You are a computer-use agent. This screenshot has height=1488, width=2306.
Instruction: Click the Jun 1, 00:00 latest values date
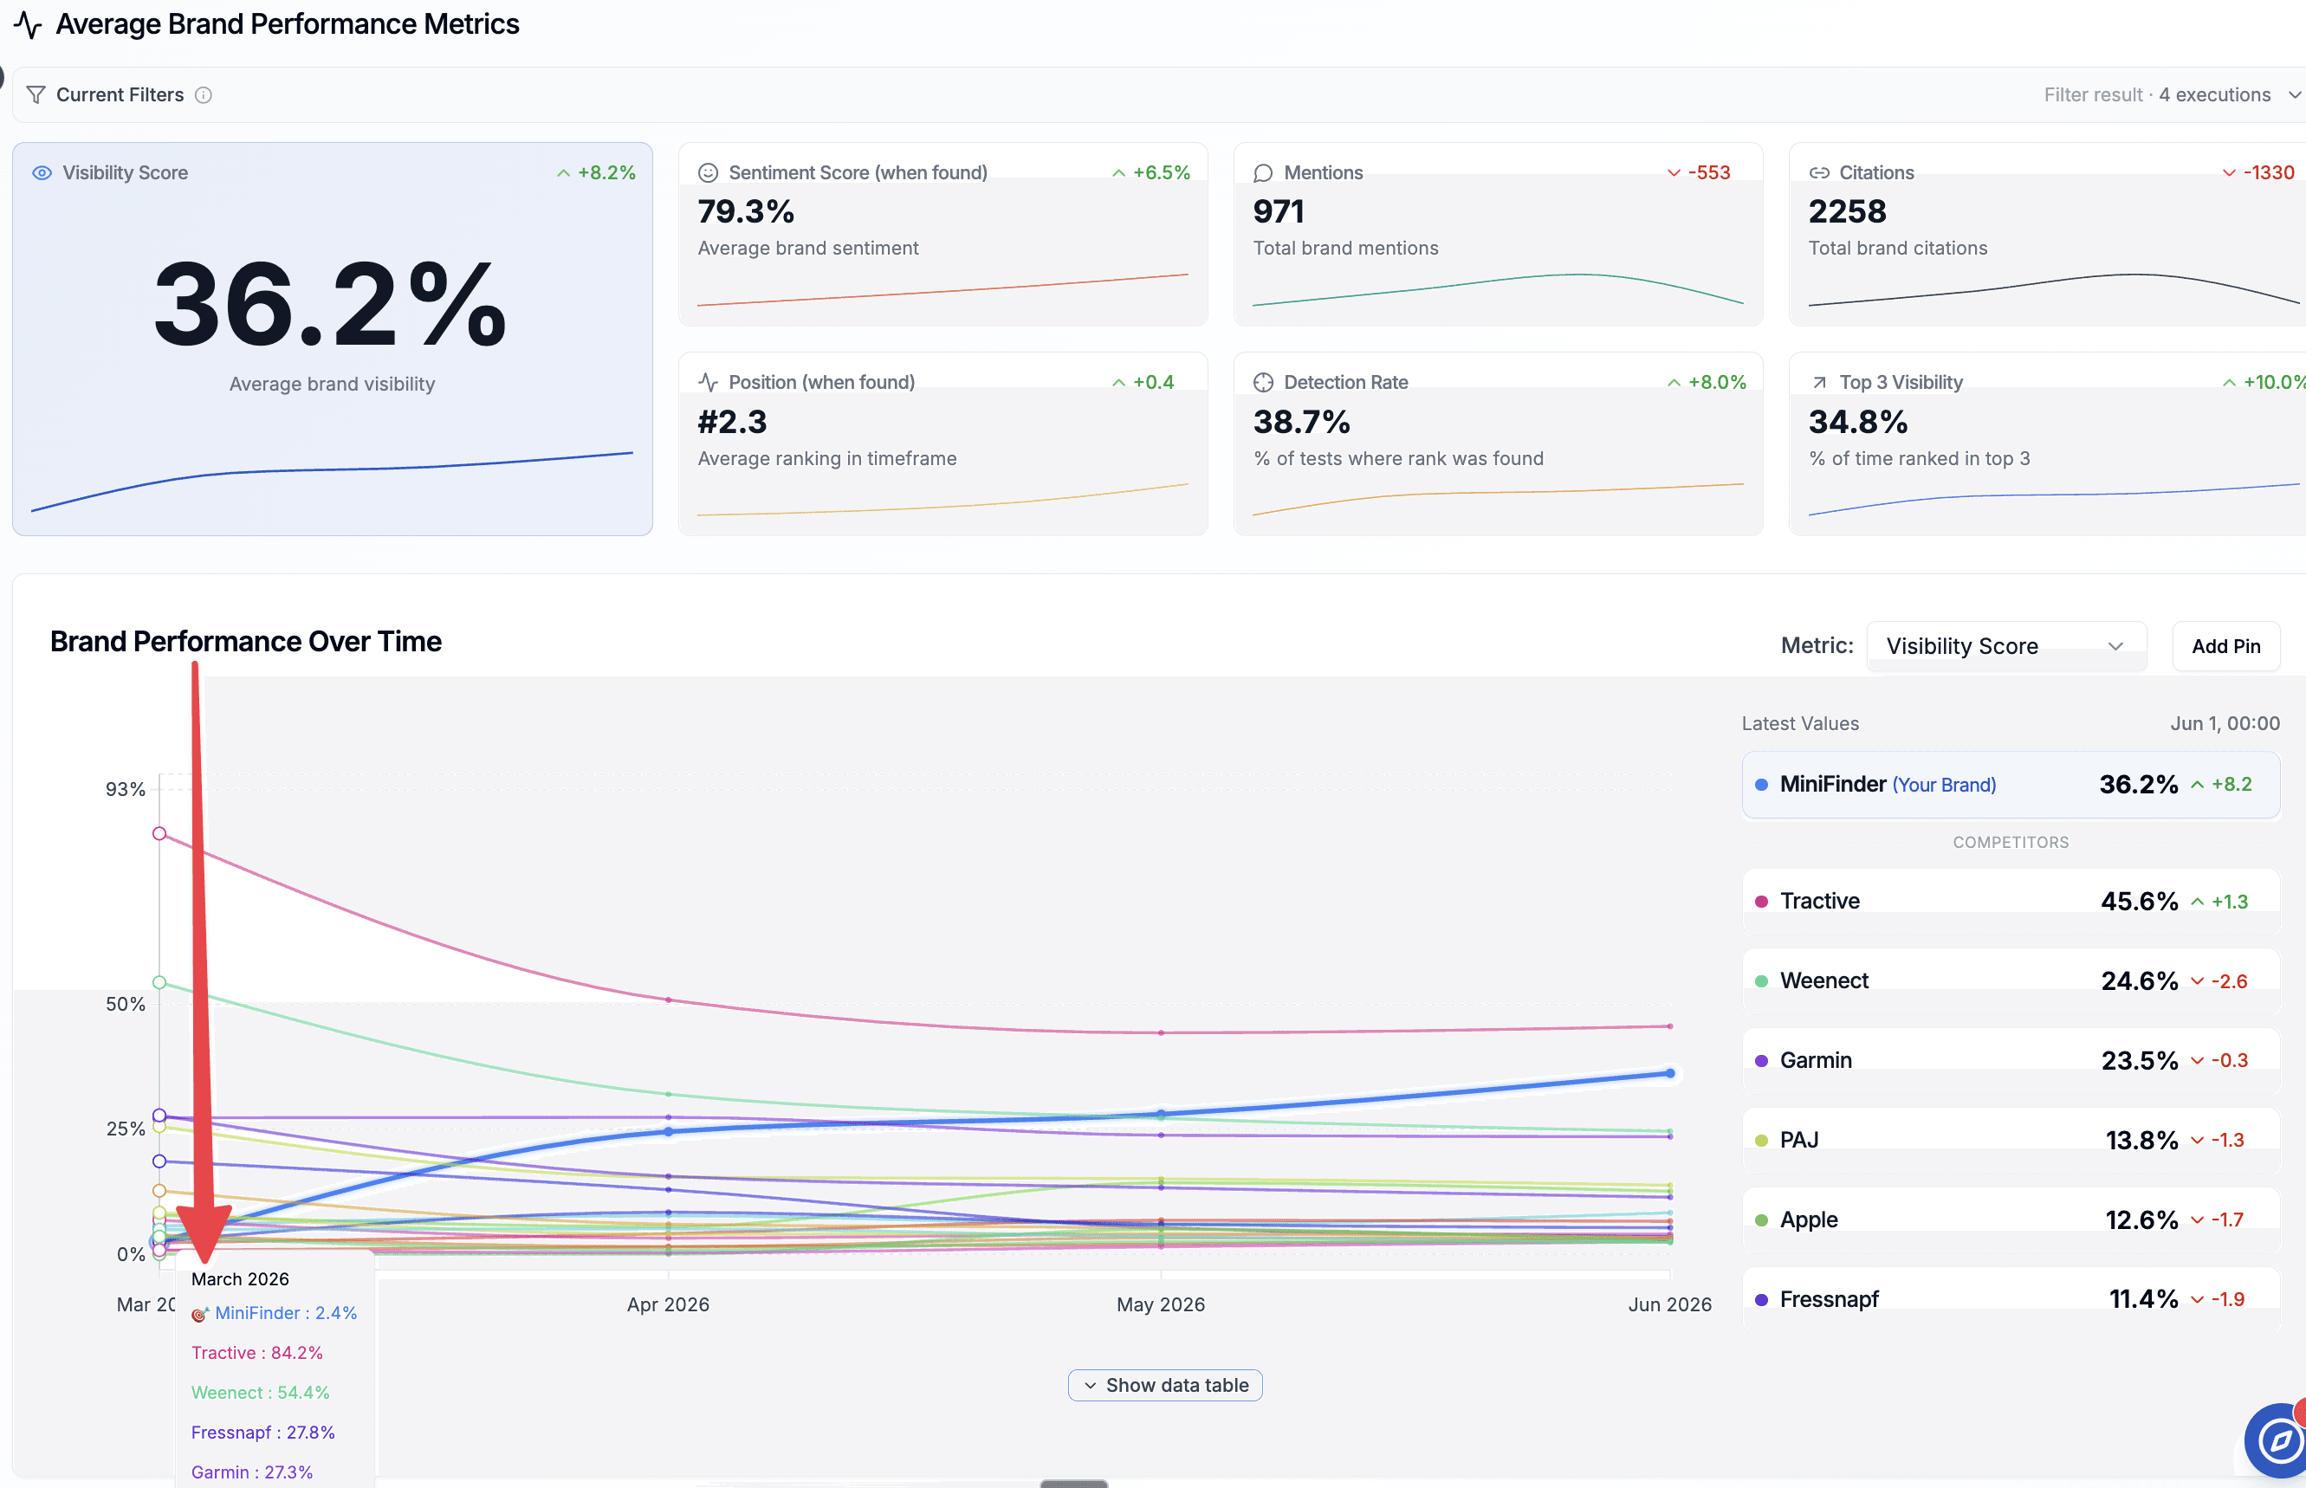pos(2225,724)
